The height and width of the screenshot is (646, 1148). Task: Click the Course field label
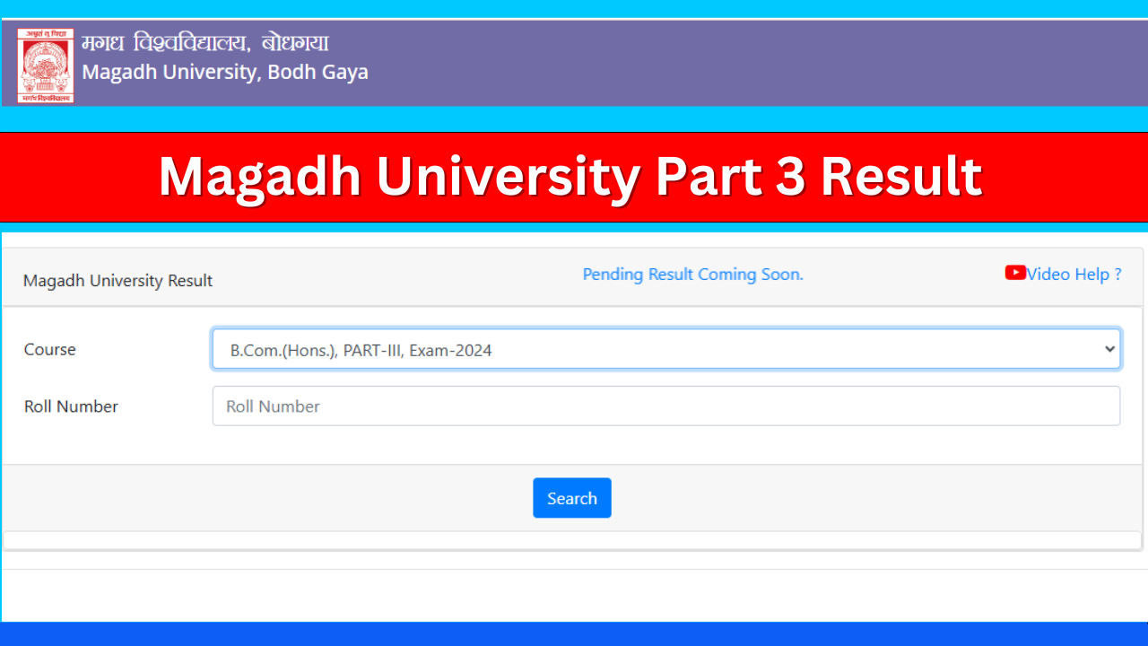50,349
